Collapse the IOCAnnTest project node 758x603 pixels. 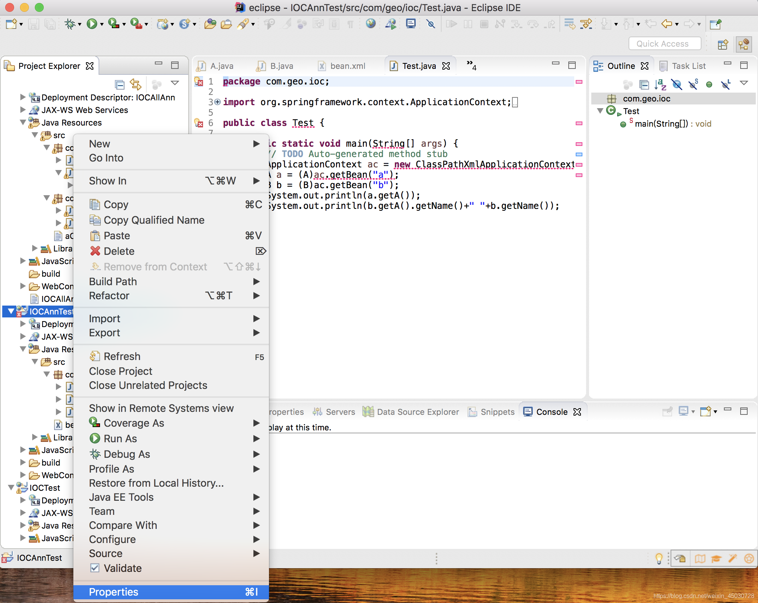tap(11, 311)
